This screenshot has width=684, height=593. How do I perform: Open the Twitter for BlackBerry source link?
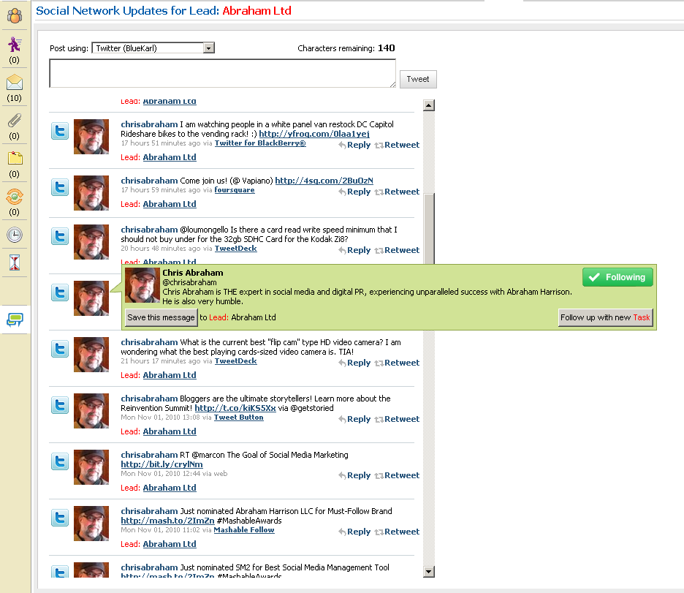260,143
